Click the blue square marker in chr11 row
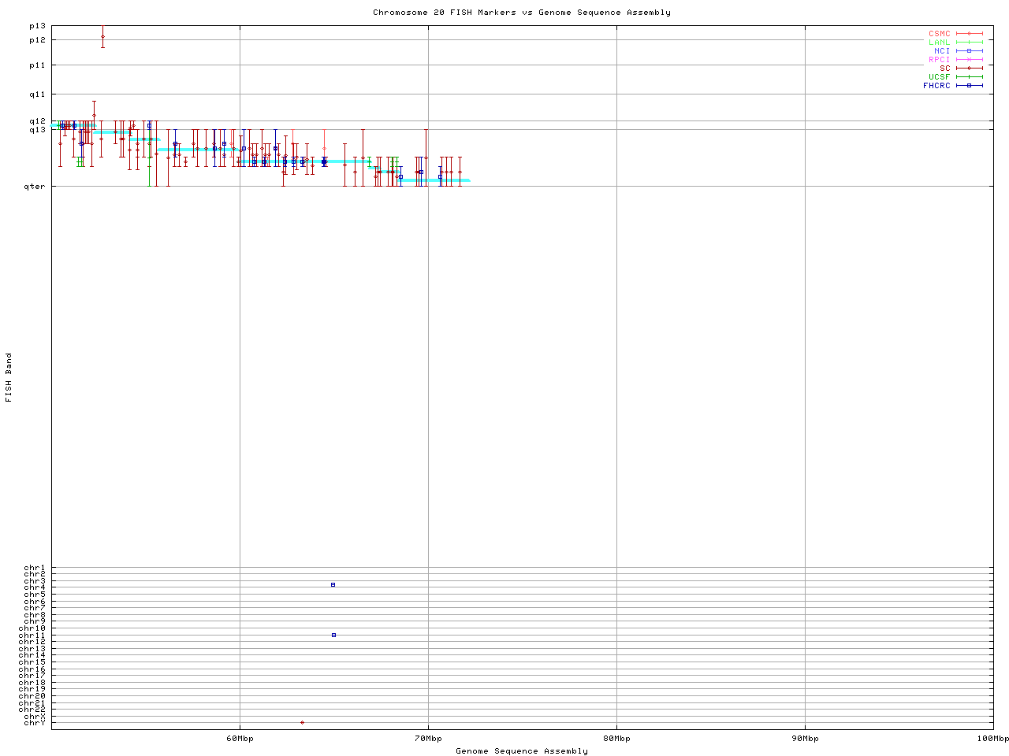The height and width of the screenshot is (756, 1009). coord(334,635)
